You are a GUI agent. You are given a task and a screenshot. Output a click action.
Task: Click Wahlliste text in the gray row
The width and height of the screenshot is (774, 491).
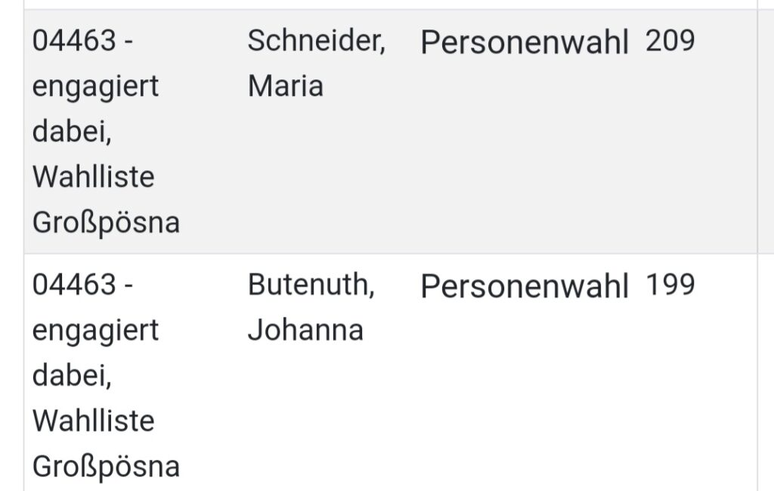tap(94, 176)
